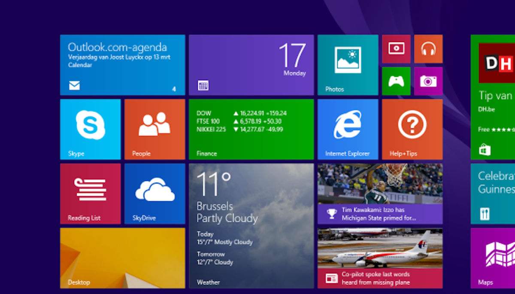Open the Michigan State sports story
Image resolution: width=515 pixels, height=294 pixels.
pos(380,193)
